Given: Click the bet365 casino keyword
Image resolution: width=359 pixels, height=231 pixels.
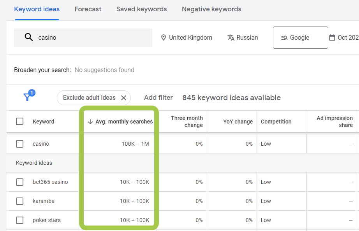Looking at the screenshot, I should tap(50, 182).
